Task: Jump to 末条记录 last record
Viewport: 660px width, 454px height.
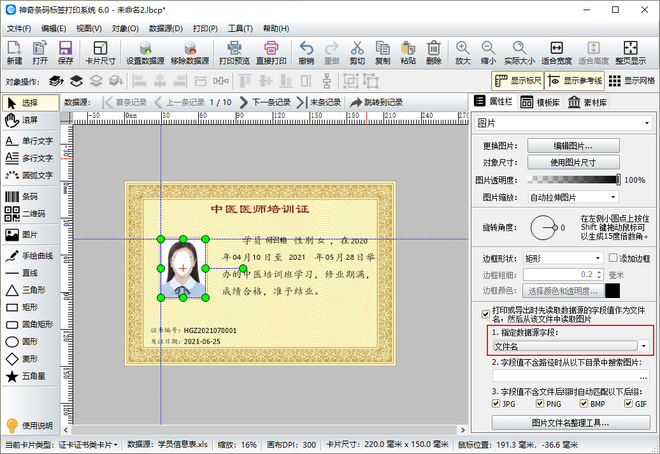Action: tap(319, 103)
